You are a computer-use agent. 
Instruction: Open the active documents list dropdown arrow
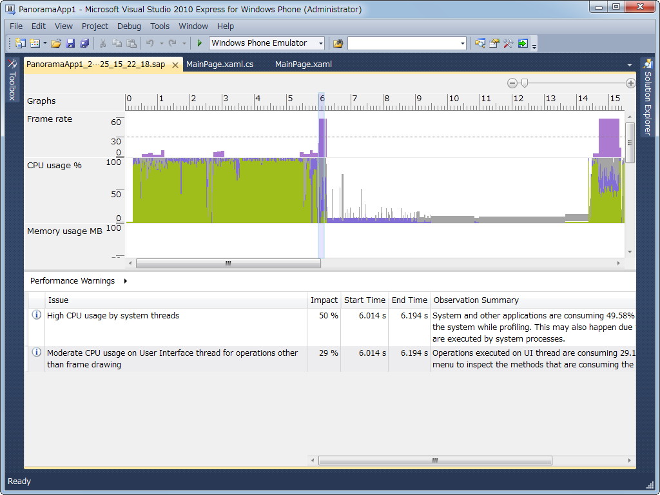click(629, 65)
